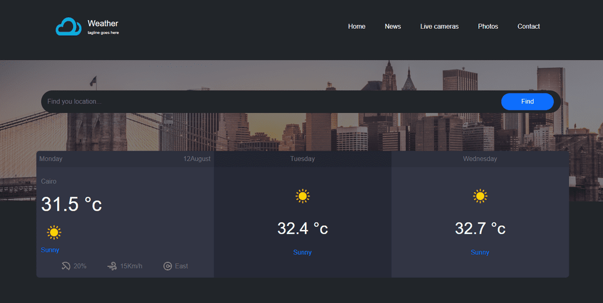This screenshot has height=303, width=603.
Task: Click the sun icon in Tuesday's card
Action: [x=303, y=197]
